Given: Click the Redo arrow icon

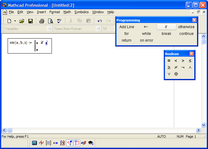Looking at the screenshot, I should point(109,21).
